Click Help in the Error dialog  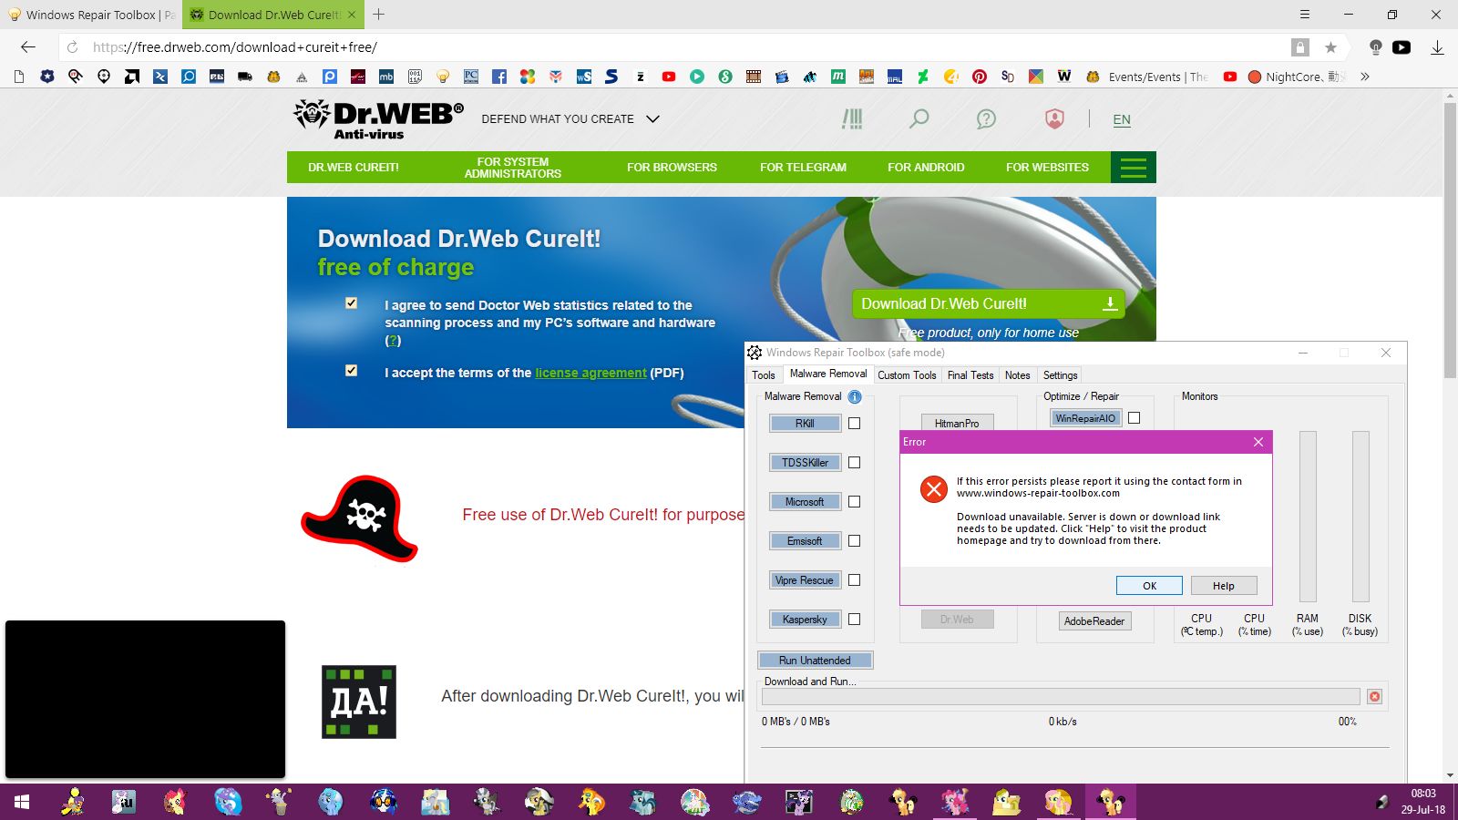(x=1224, y=586)
